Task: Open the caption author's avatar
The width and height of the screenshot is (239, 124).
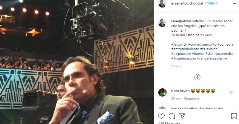Action: [x=162, y=23]
